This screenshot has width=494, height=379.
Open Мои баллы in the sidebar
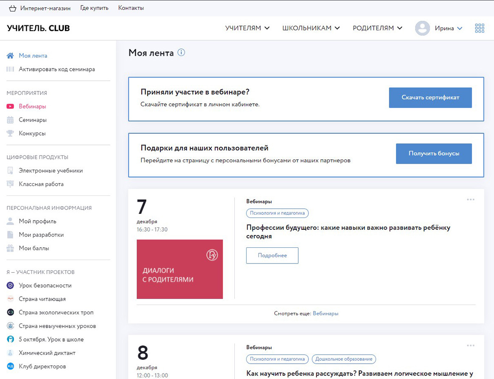[x=34, y=248]
